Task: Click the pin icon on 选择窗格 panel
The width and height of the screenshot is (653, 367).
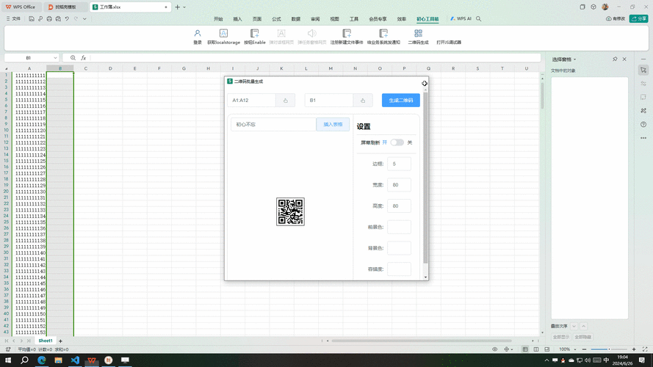Action: [x=615, y=59]
